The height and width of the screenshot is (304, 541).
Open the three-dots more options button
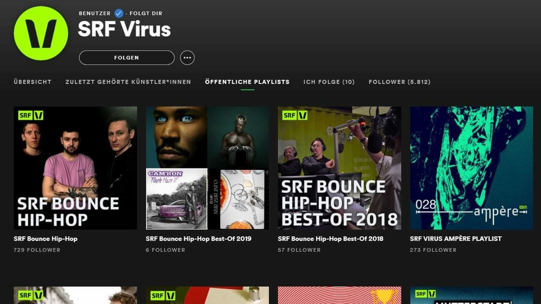click(x=187, y=58)
